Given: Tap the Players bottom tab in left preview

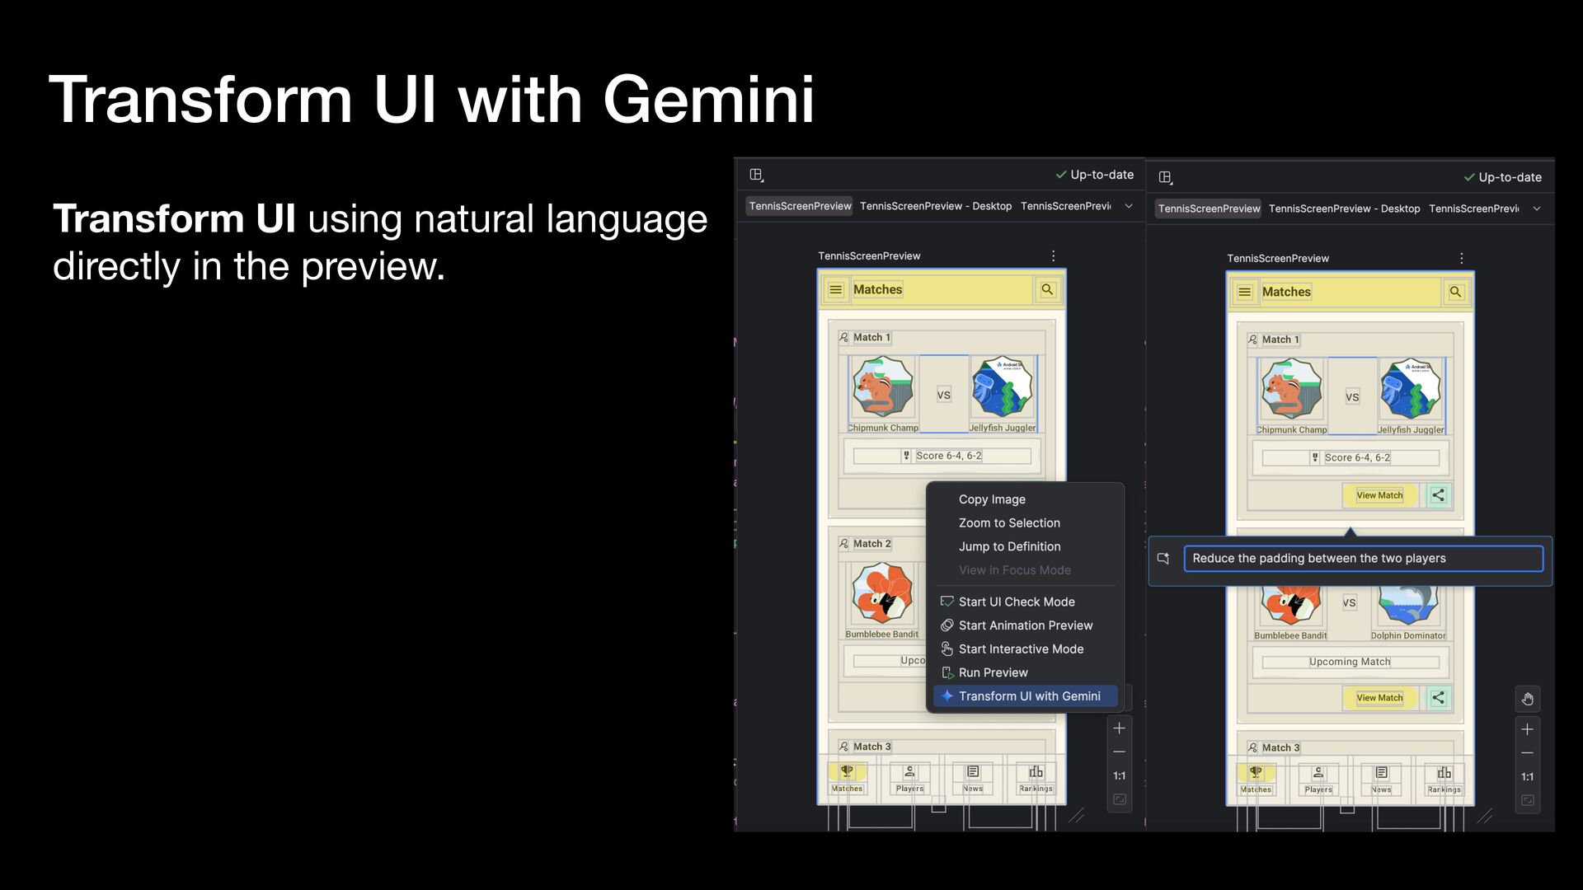Looking at the screenshot, I should [x=909, y=778].
